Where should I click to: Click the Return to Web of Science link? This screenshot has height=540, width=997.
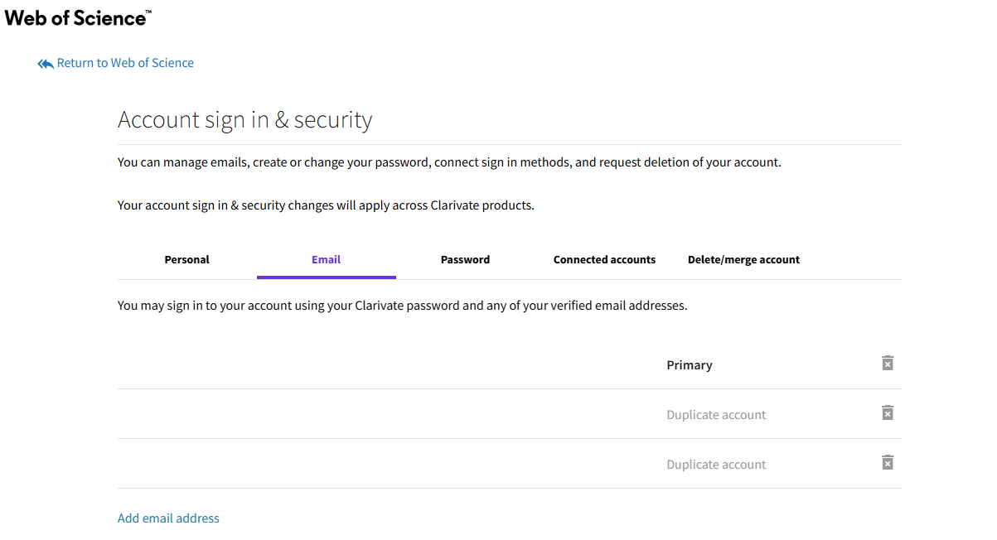[x=125, y=63]
